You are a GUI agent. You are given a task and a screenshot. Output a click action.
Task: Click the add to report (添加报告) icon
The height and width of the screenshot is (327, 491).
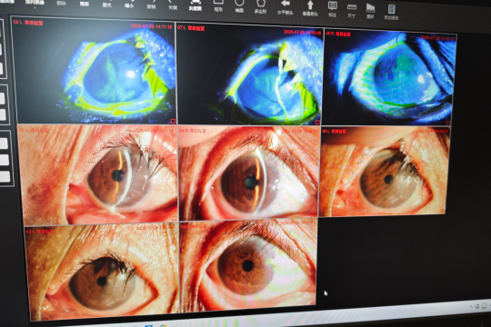[391, 12]
